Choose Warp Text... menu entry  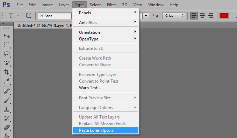(106, 88)
